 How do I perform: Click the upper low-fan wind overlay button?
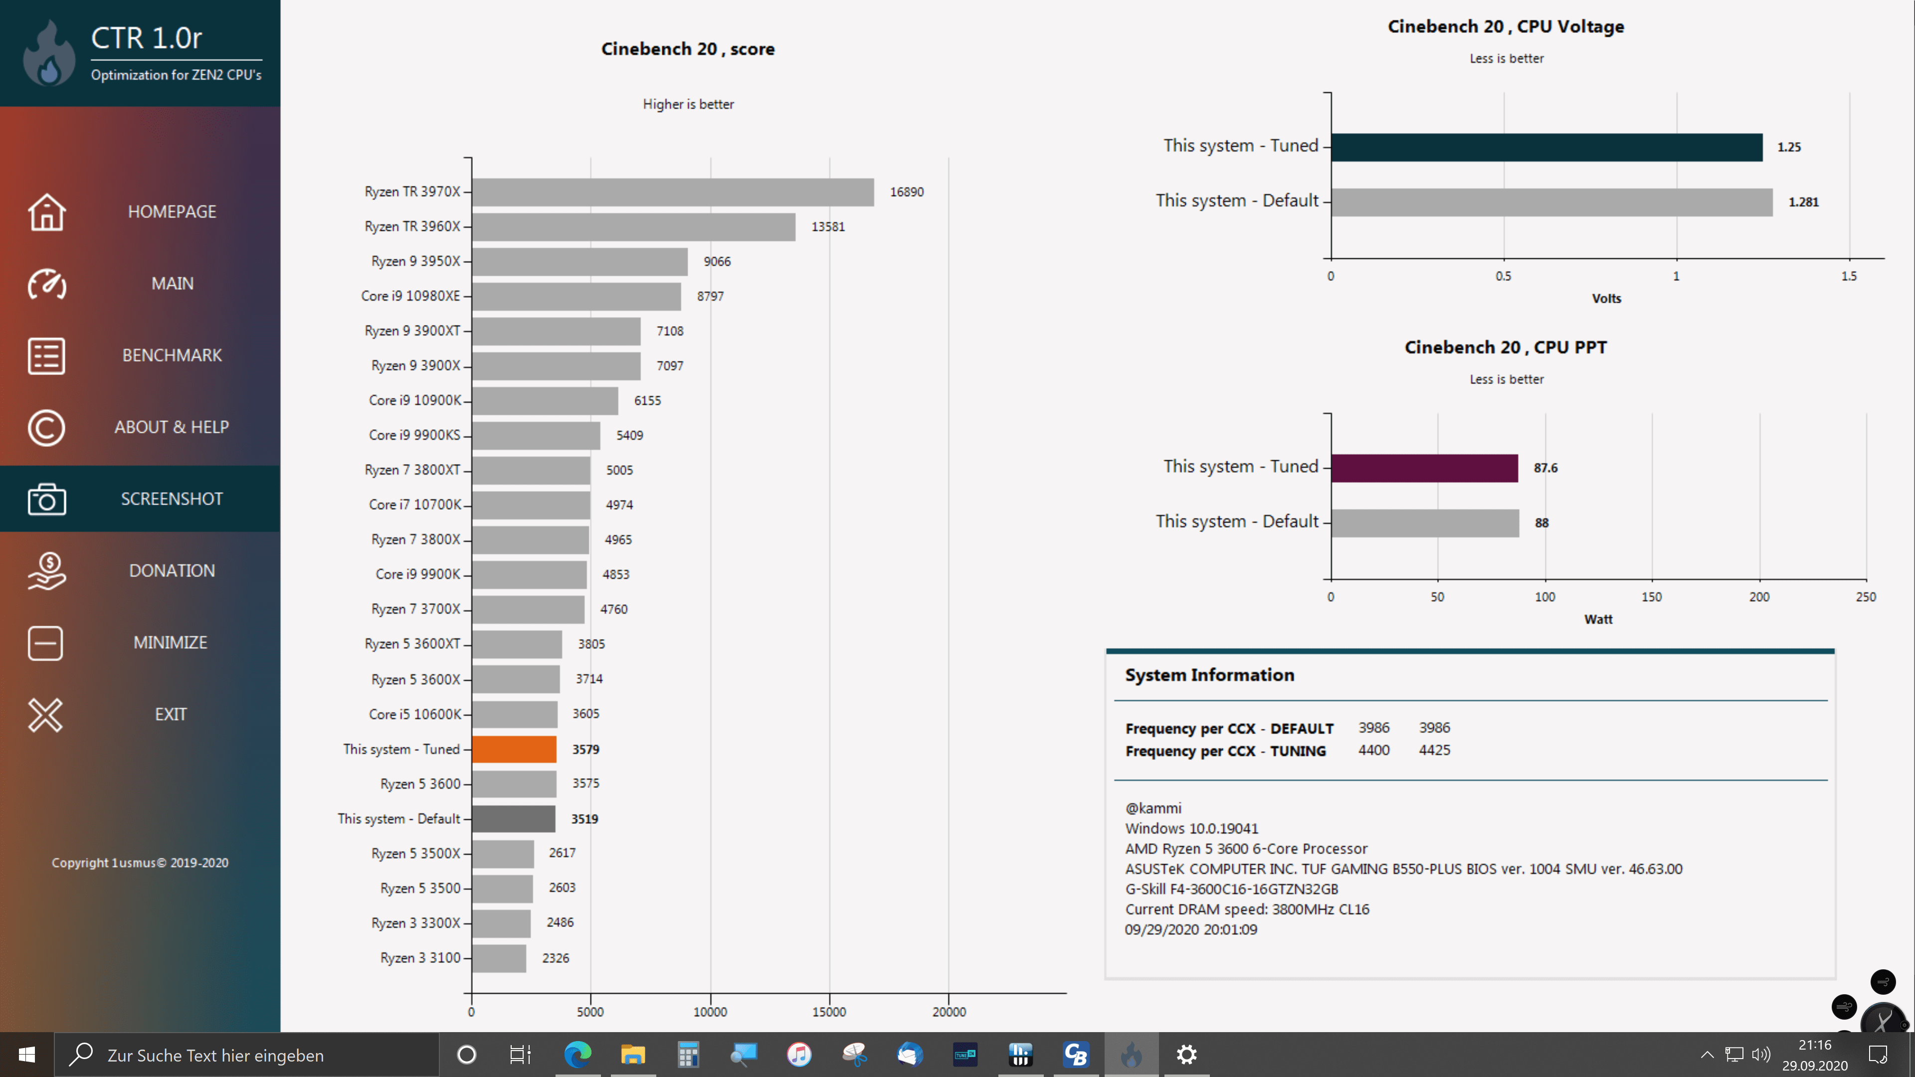tap(1882, 982)
